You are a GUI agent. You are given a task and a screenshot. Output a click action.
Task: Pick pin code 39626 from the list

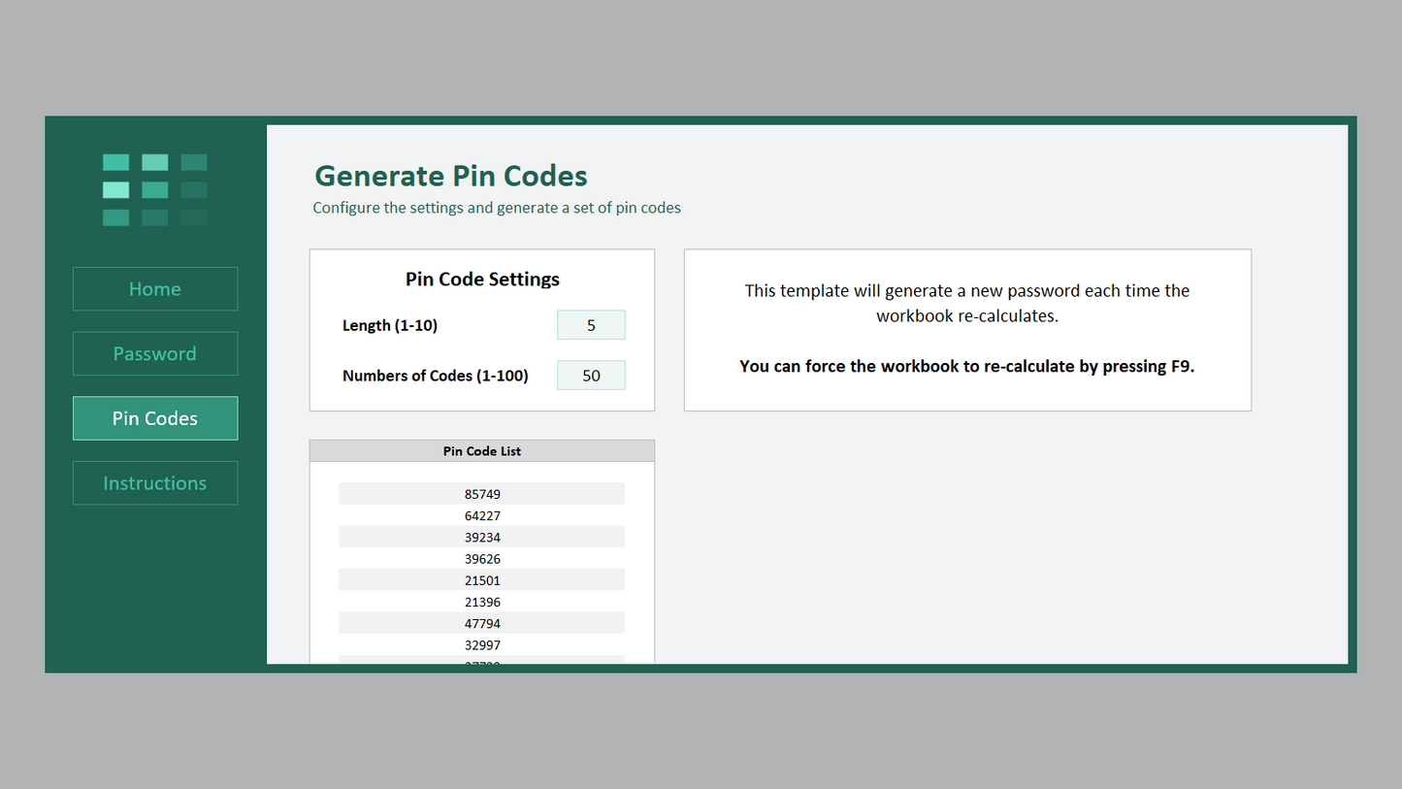tap(482, 559)
